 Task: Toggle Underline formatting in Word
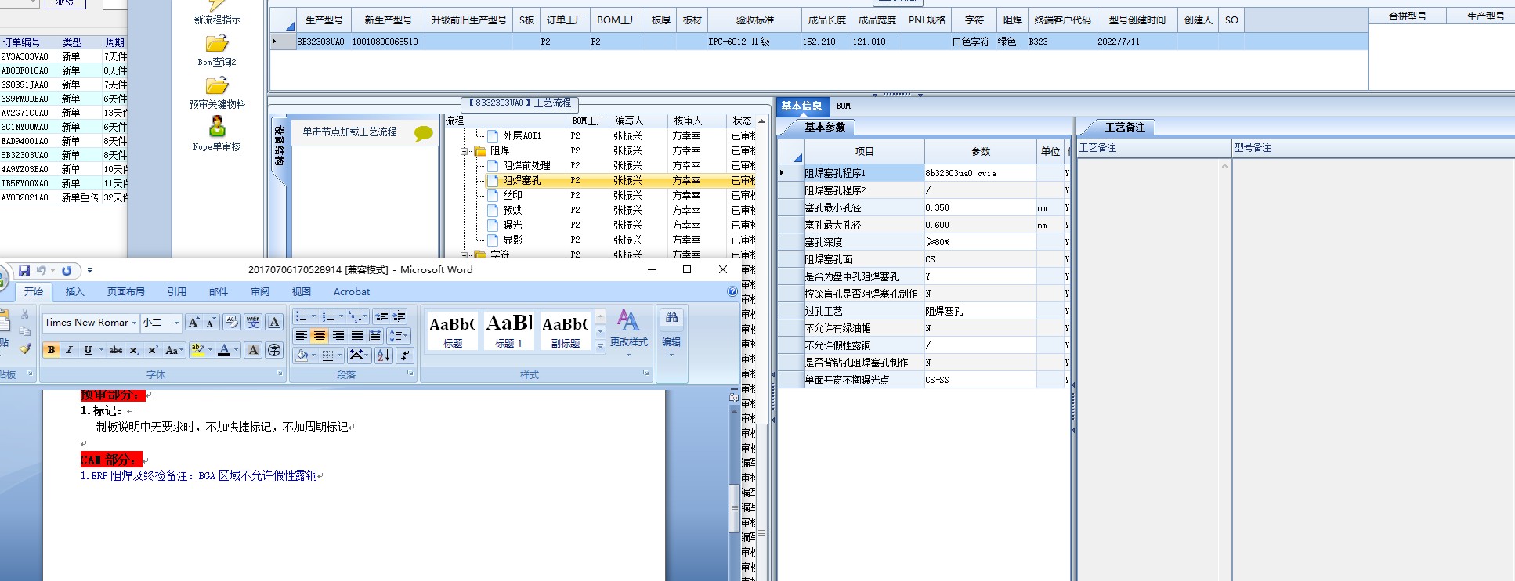(88, 350)
